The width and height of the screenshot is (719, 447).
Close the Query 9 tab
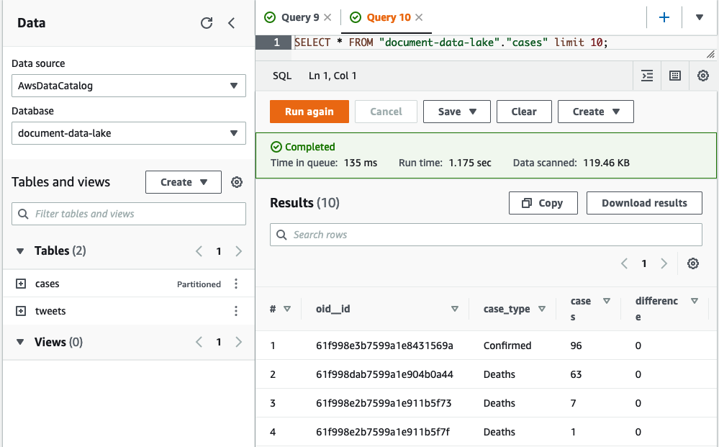(328, 17)
